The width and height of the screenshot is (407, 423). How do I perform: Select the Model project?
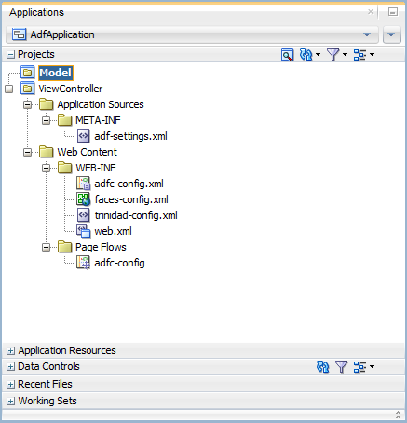pyautogui.click(x=56, y=73)
